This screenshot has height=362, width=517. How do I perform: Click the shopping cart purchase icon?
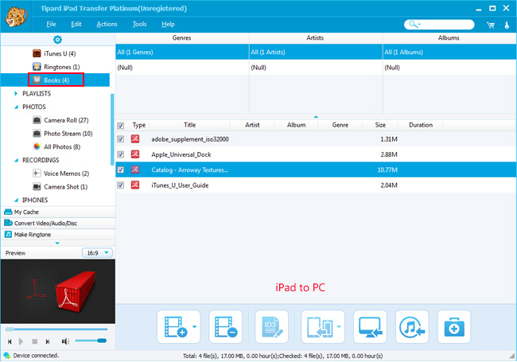491,25
